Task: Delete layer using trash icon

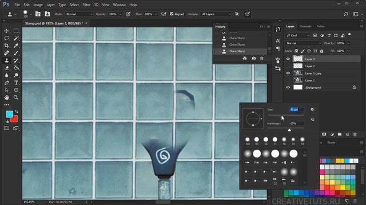Action: tap(355, 134)
